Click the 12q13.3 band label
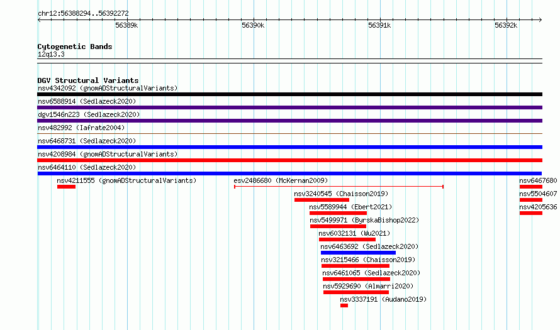The image size is (560, 330). pos(51,54)
